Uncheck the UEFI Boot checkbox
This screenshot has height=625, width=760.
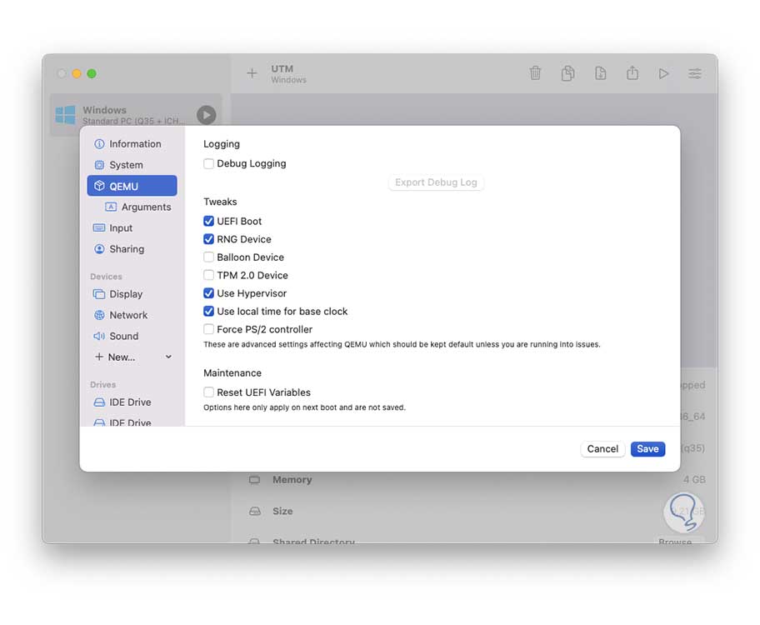(x=208, y=221)
